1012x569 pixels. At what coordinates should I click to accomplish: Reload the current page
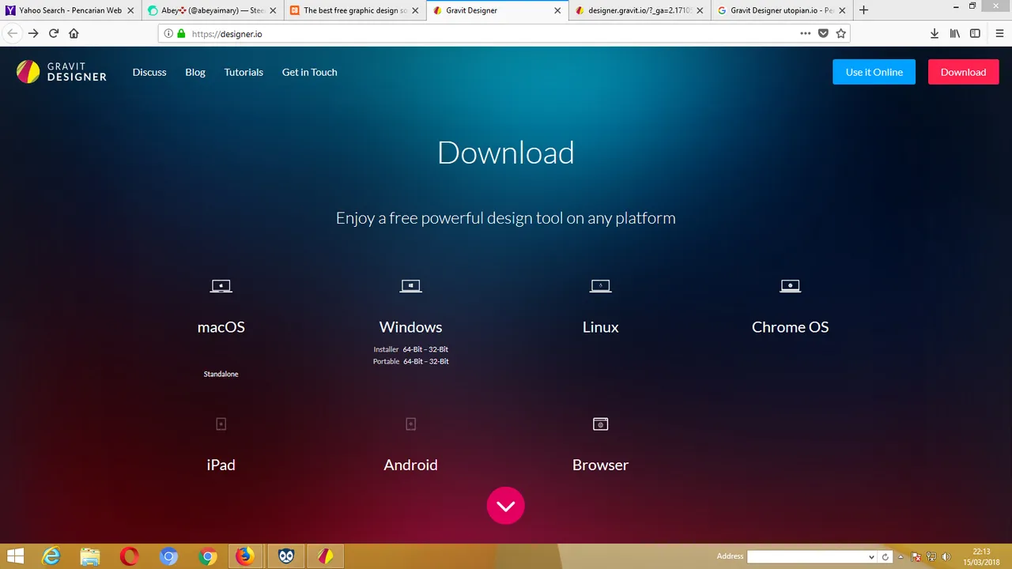pos(54,33)
